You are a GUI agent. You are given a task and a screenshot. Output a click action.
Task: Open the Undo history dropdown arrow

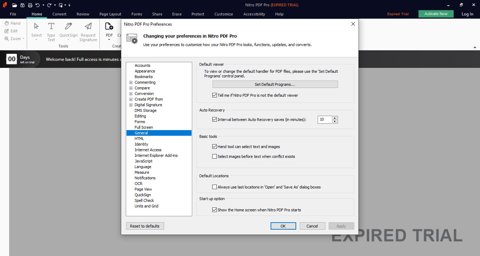(43, 5)
